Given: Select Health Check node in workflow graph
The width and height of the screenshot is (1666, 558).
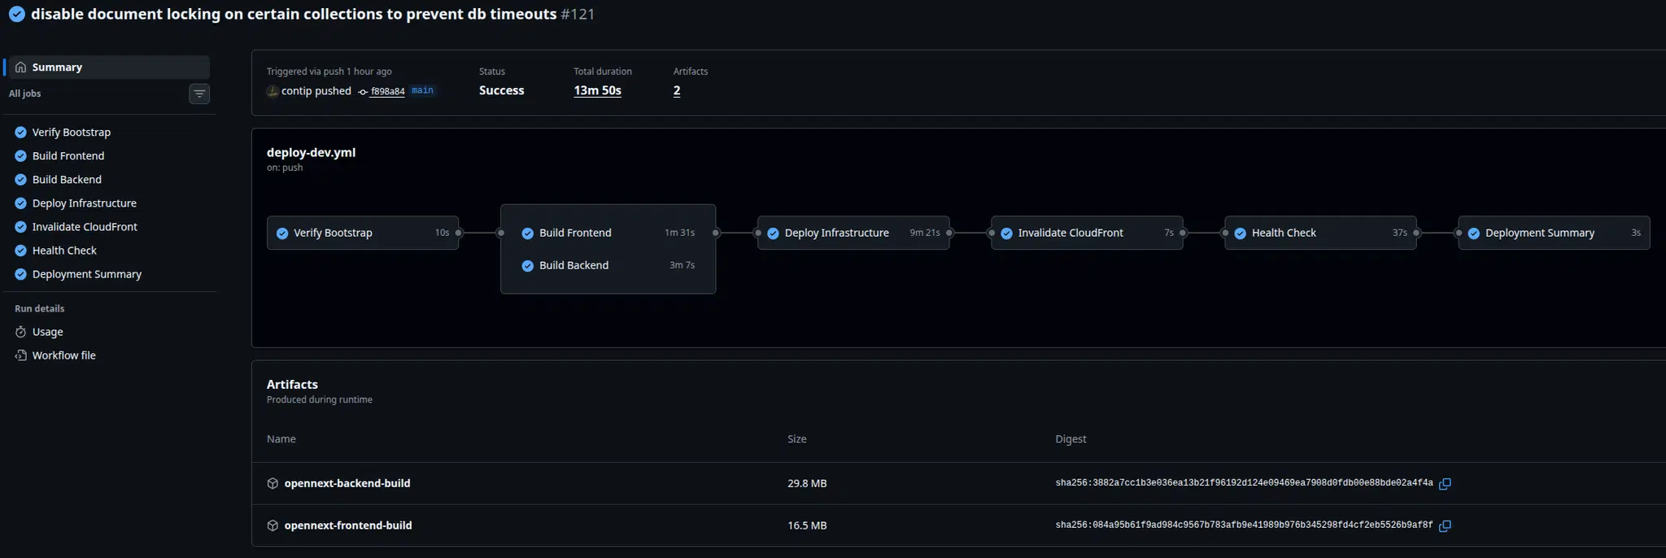Looking at the screenshot, I should (1283, 233).
